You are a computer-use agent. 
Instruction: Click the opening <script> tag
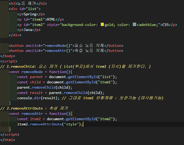9,61
